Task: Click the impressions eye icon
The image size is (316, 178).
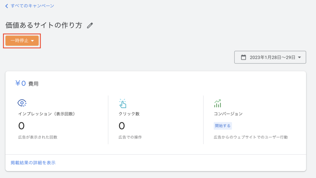Action: click(x=22, y=103)
